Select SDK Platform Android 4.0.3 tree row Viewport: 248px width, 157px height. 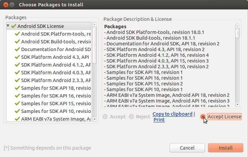coord(49,73)
